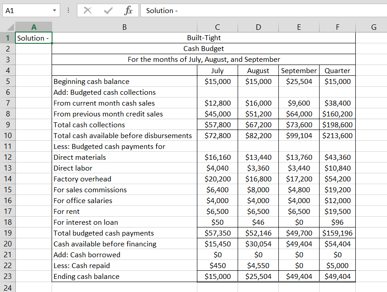
Task: Click the $0 cash borrowed cell under August
Action: (258, 255)
